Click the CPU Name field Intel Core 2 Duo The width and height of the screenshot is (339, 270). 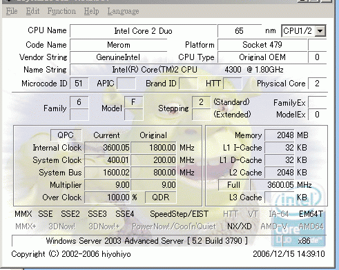(x=143, y=31)
